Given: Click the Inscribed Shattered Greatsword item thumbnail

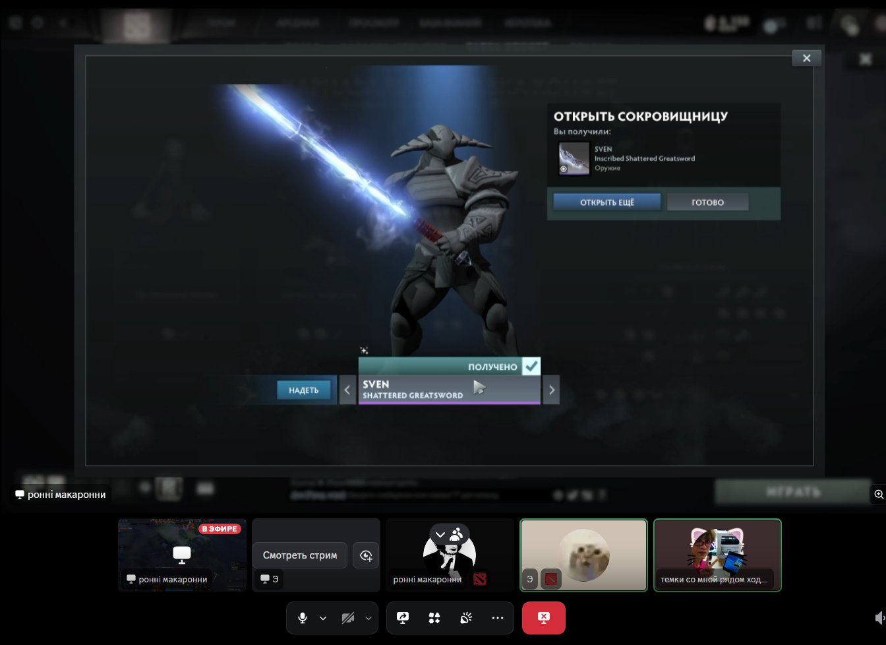Looking at the screenshot, I should point(574,158).
